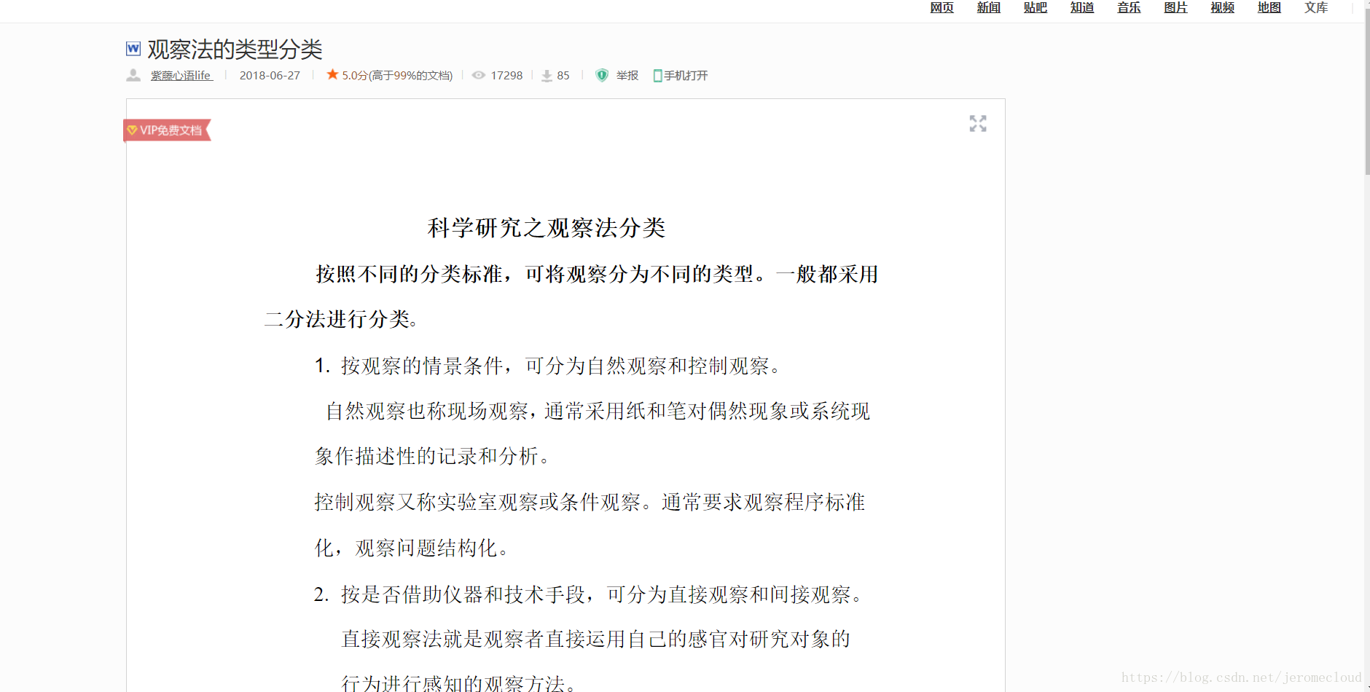
Task: Click the mobile phone open icon
Action: coord(657,76)
